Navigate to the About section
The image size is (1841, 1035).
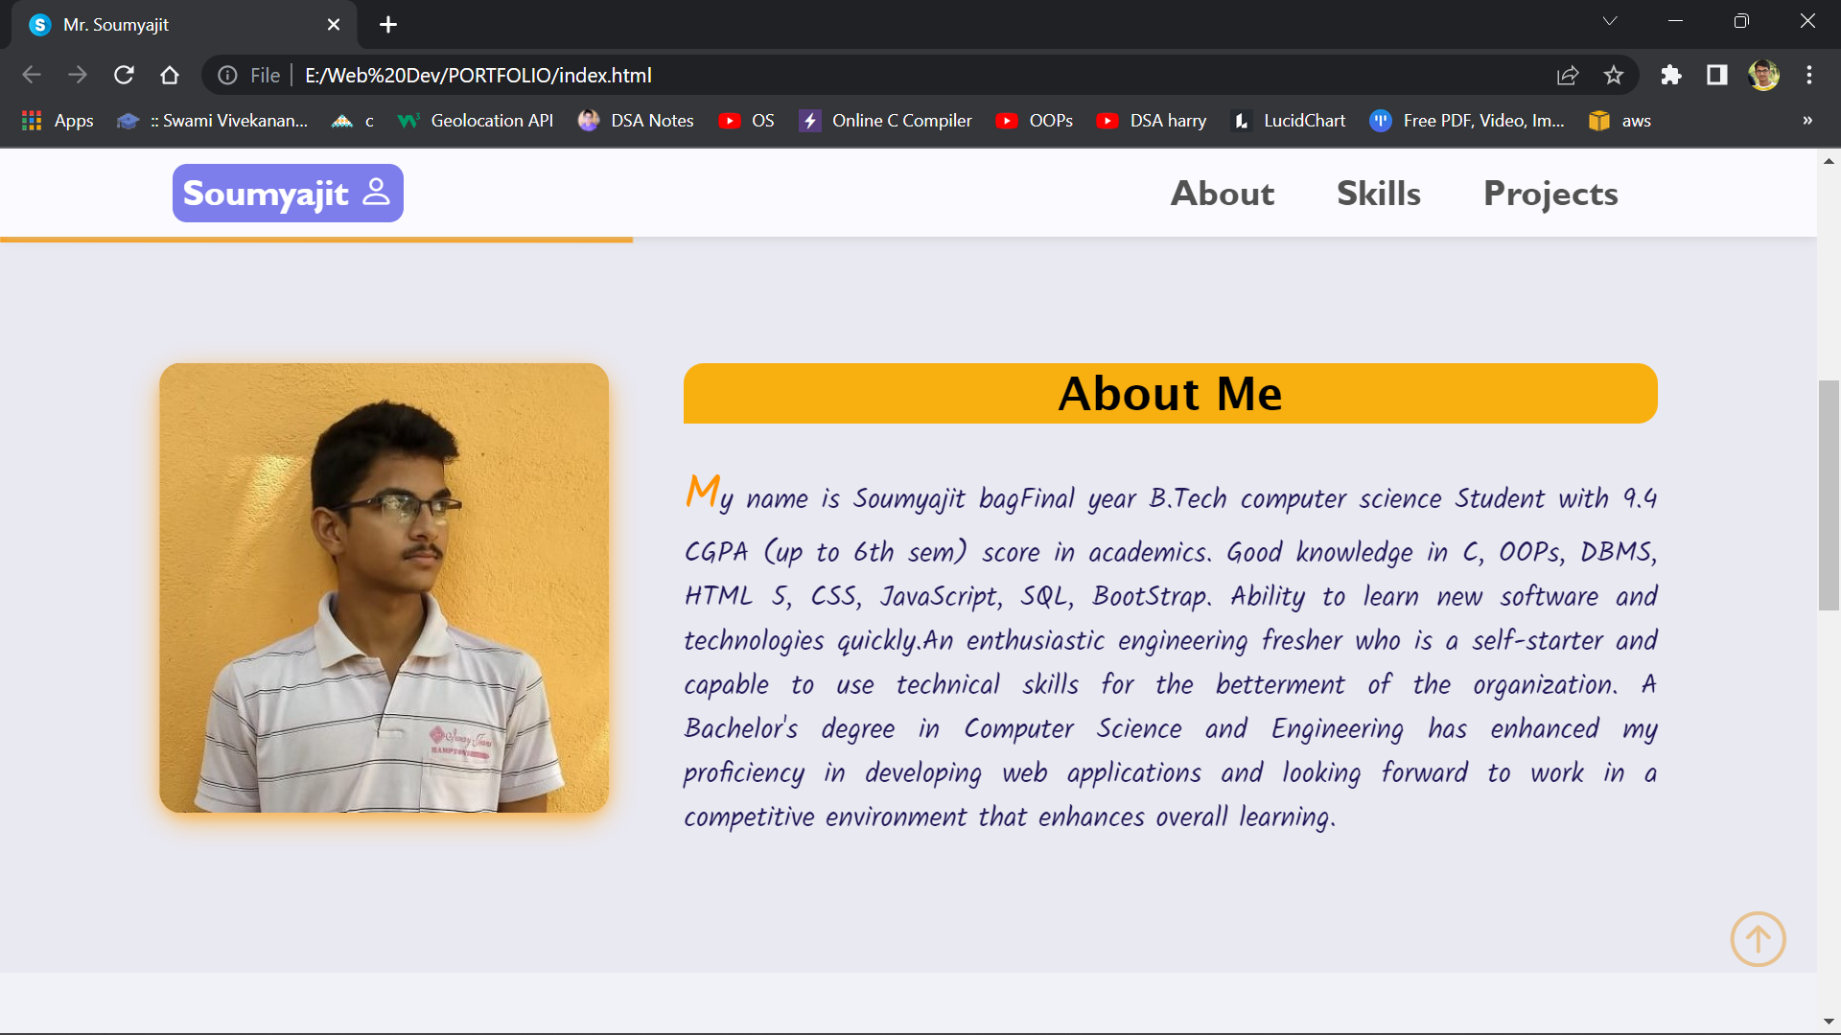coord(1223,194)
